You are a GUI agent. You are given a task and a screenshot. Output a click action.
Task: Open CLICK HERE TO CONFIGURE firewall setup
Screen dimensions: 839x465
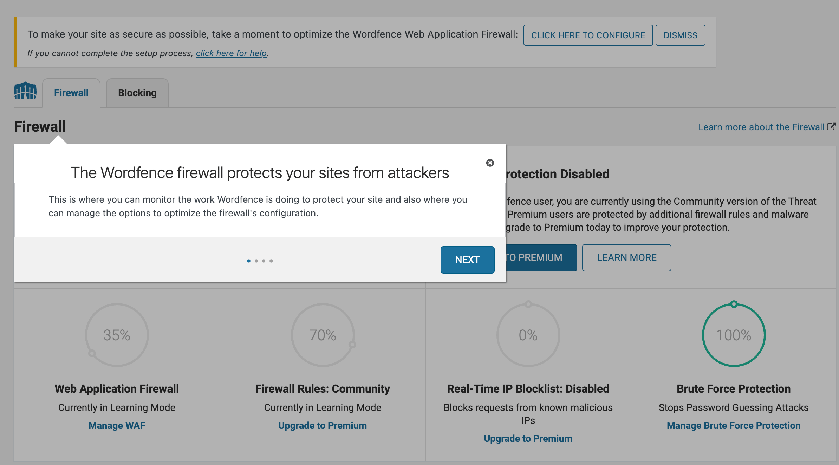coord(587,35)
